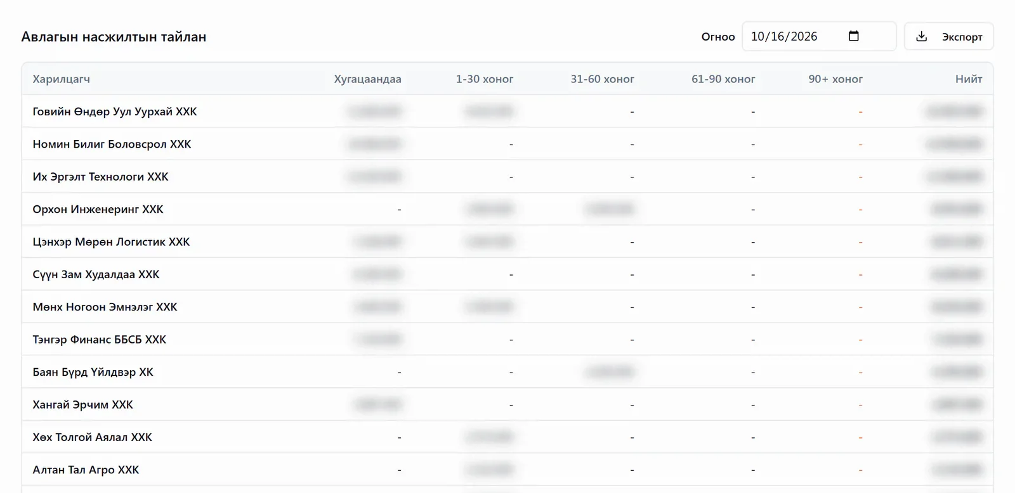Select the Сүүн Зам Худалдаа ХХК row
Viewport: 1015px width, 493px height.
[x=507, y=274]
